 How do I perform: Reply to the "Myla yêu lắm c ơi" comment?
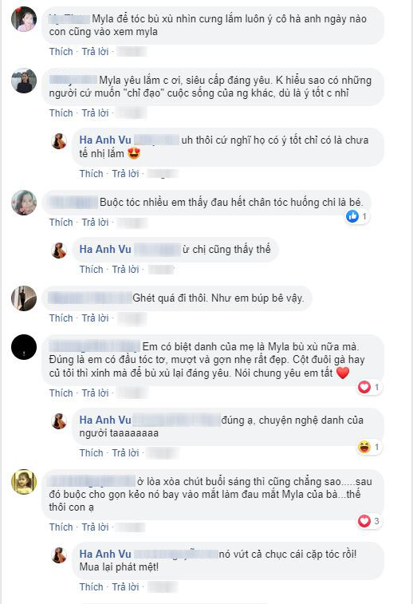(x=95, y=113)
